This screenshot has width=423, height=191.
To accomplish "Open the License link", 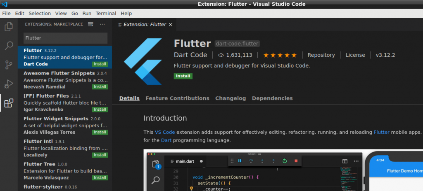I will click(x=355, y=55).
